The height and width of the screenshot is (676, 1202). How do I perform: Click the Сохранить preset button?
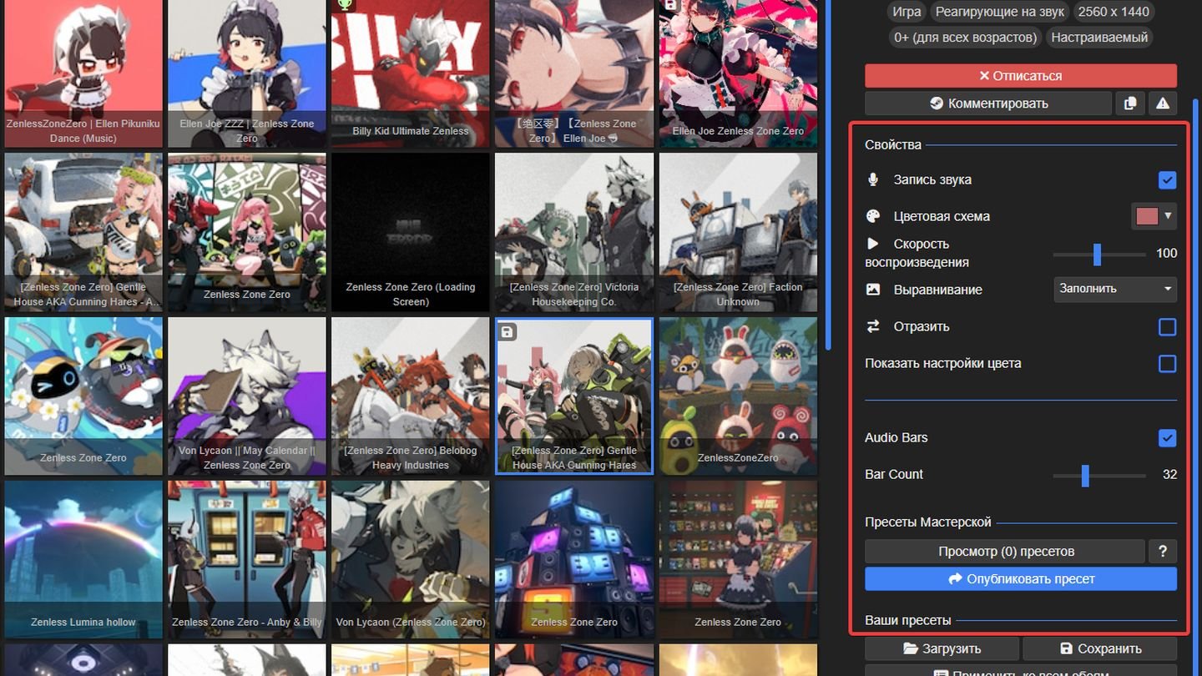[x=1100, y=648]
